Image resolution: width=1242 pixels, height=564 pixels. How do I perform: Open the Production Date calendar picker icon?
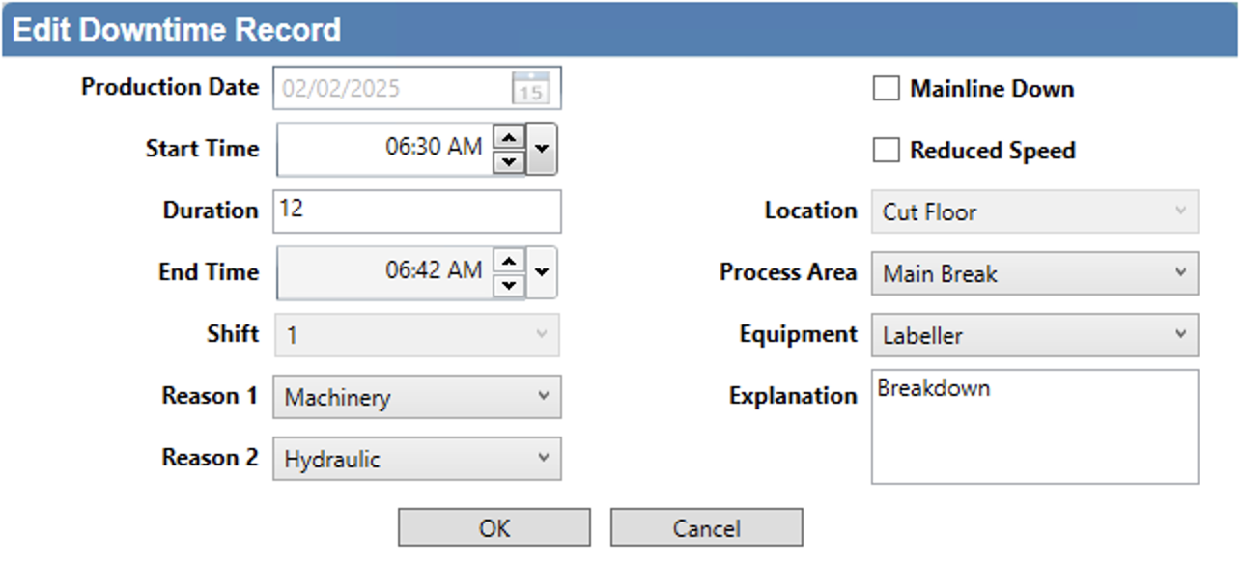click(529, 89)
